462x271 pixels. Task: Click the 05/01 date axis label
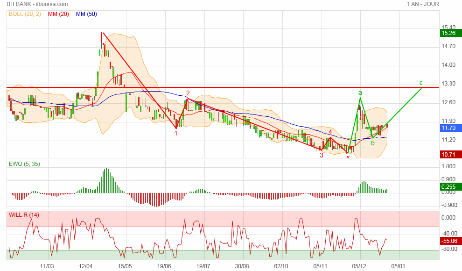[399, 266]
